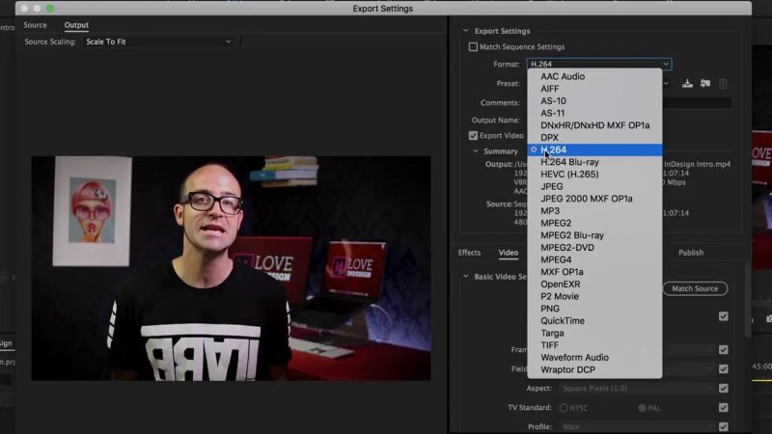Open the Publish tab
The height and width of the screenshot is (434, 772).
coord(691,253)
